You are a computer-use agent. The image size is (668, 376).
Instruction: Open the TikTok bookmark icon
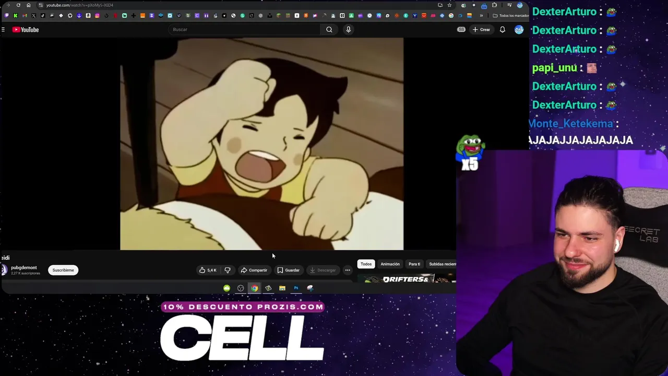(x=43, y=16)
